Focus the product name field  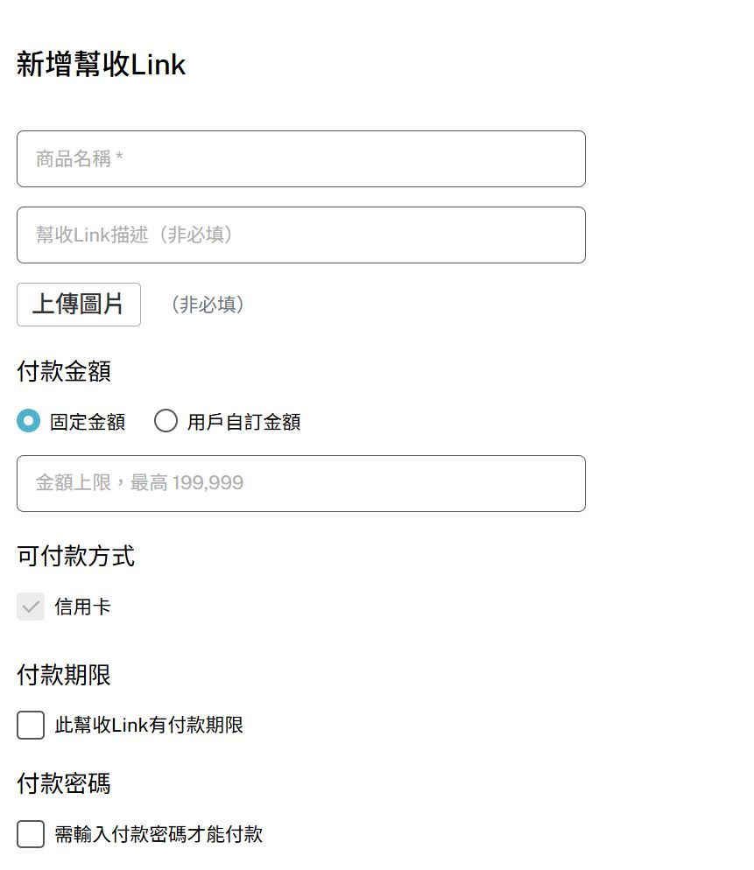tap(301, 159)
